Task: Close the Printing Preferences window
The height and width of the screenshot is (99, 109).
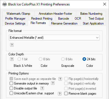Action: point(105,4)
